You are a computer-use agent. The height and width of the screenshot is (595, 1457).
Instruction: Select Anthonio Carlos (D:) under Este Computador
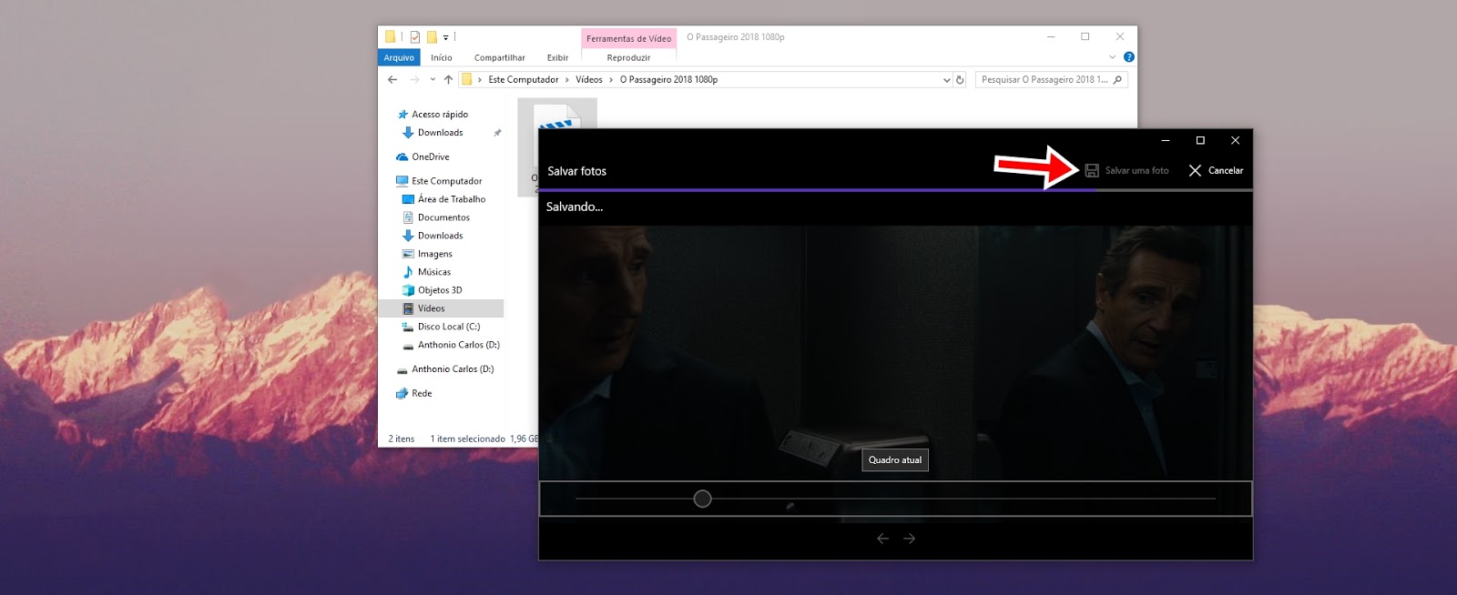[x=459, y=345]
